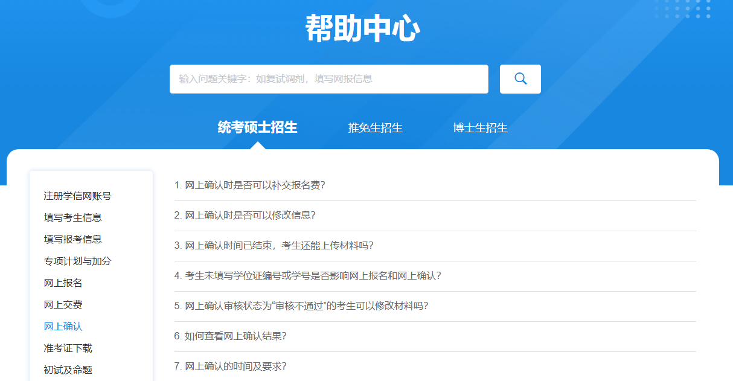
Task: Navigate to 初试及命题 in the sidebar
Action: click(68, 370)
